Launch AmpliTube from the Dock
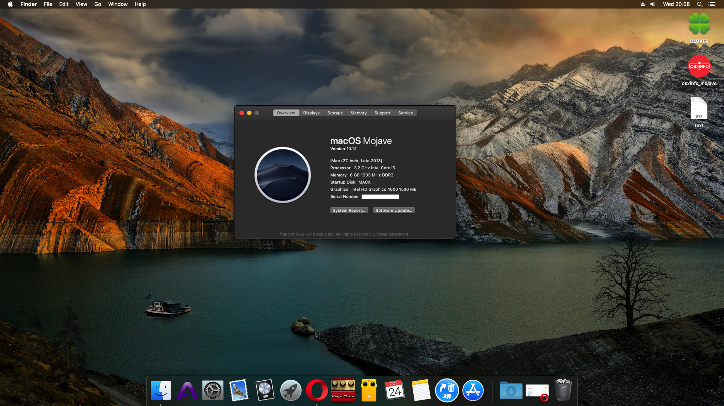The height and width of the screenshot is (406, 724). pyautogui.click(x=343, y=390)
